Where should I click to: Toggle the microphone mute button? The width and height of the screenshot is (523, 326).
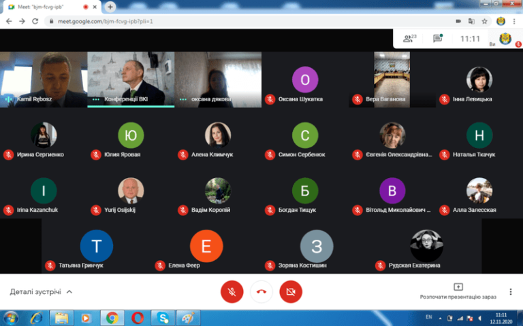coord(232,291)
